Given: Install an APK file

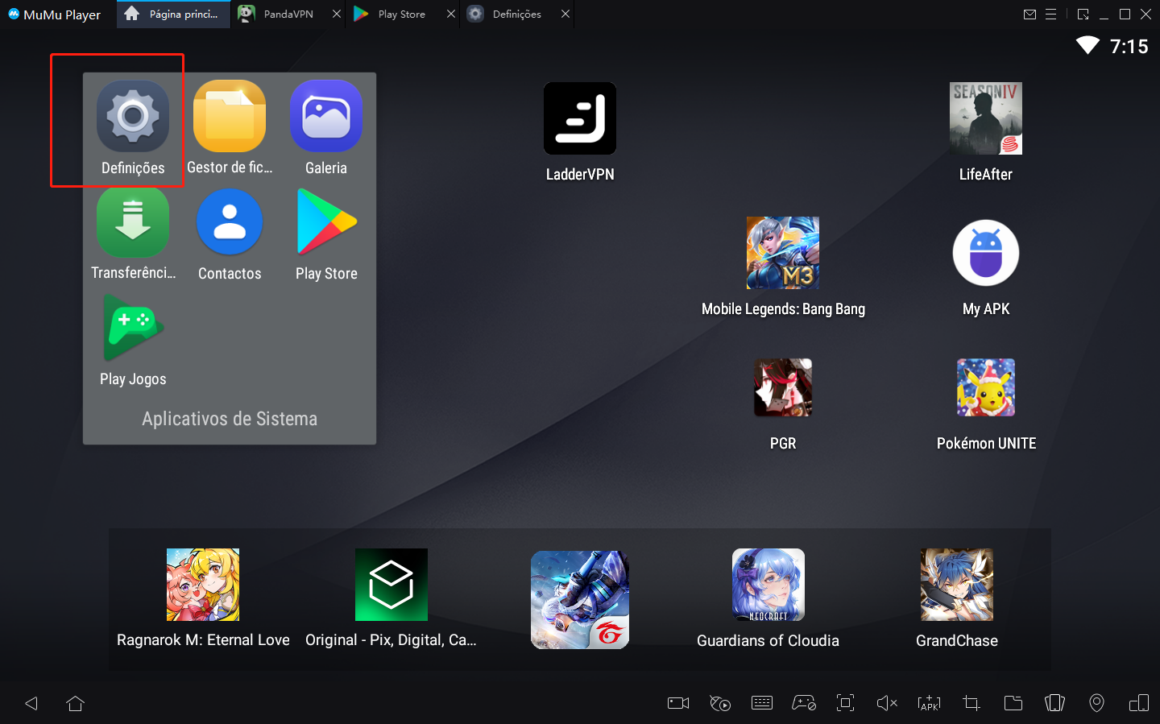Looking at the screenshot, I should tap(929, 703).
